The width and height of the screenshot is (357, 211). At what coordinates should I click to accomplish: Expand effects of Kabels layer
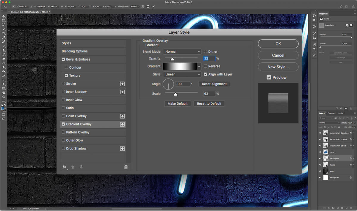coord(353,165)
